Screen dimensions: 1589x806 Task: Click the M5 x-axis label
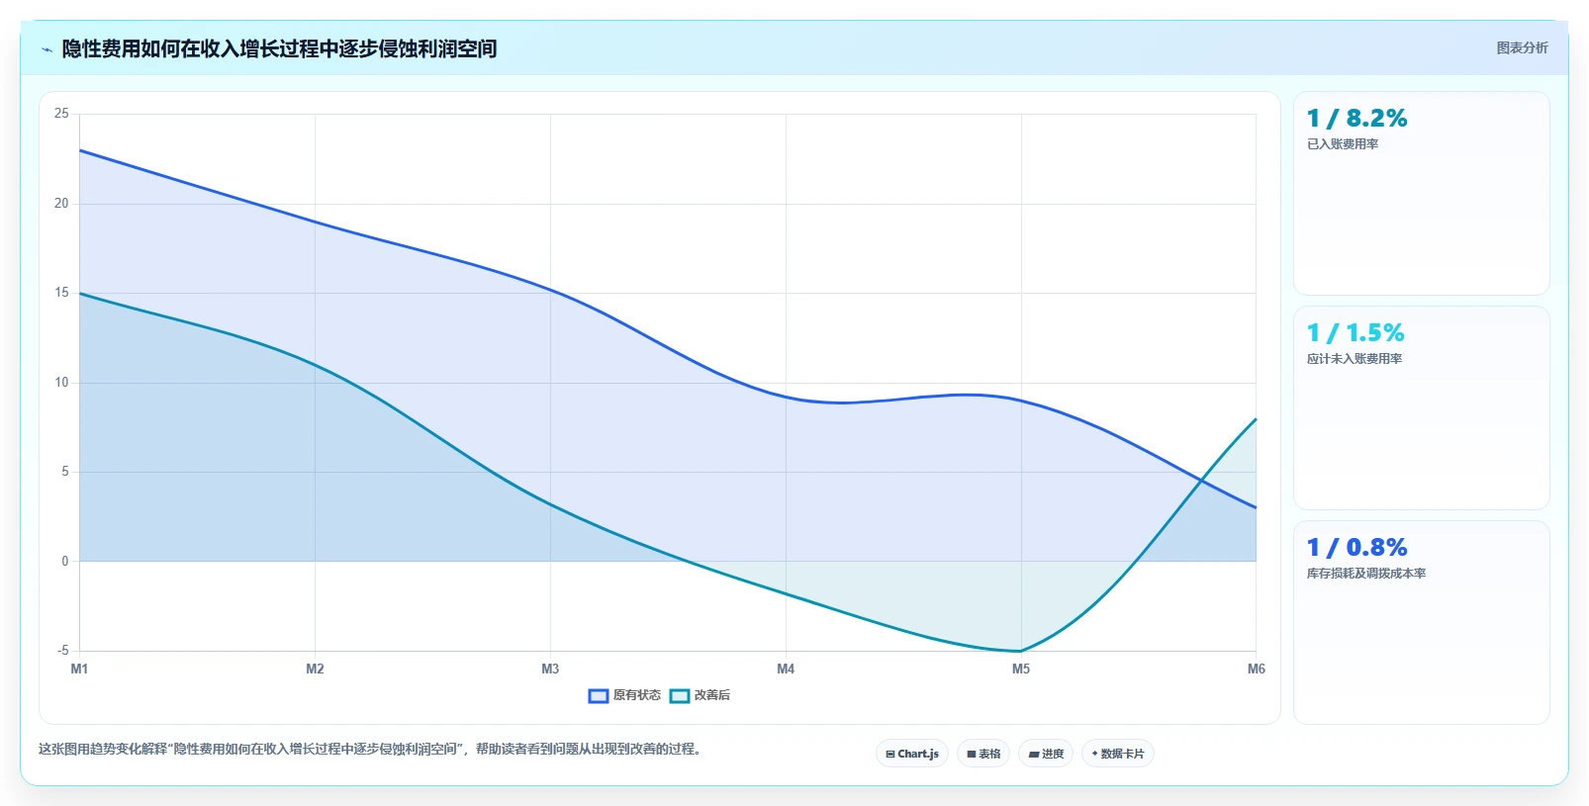click(x=1021, y=669)
